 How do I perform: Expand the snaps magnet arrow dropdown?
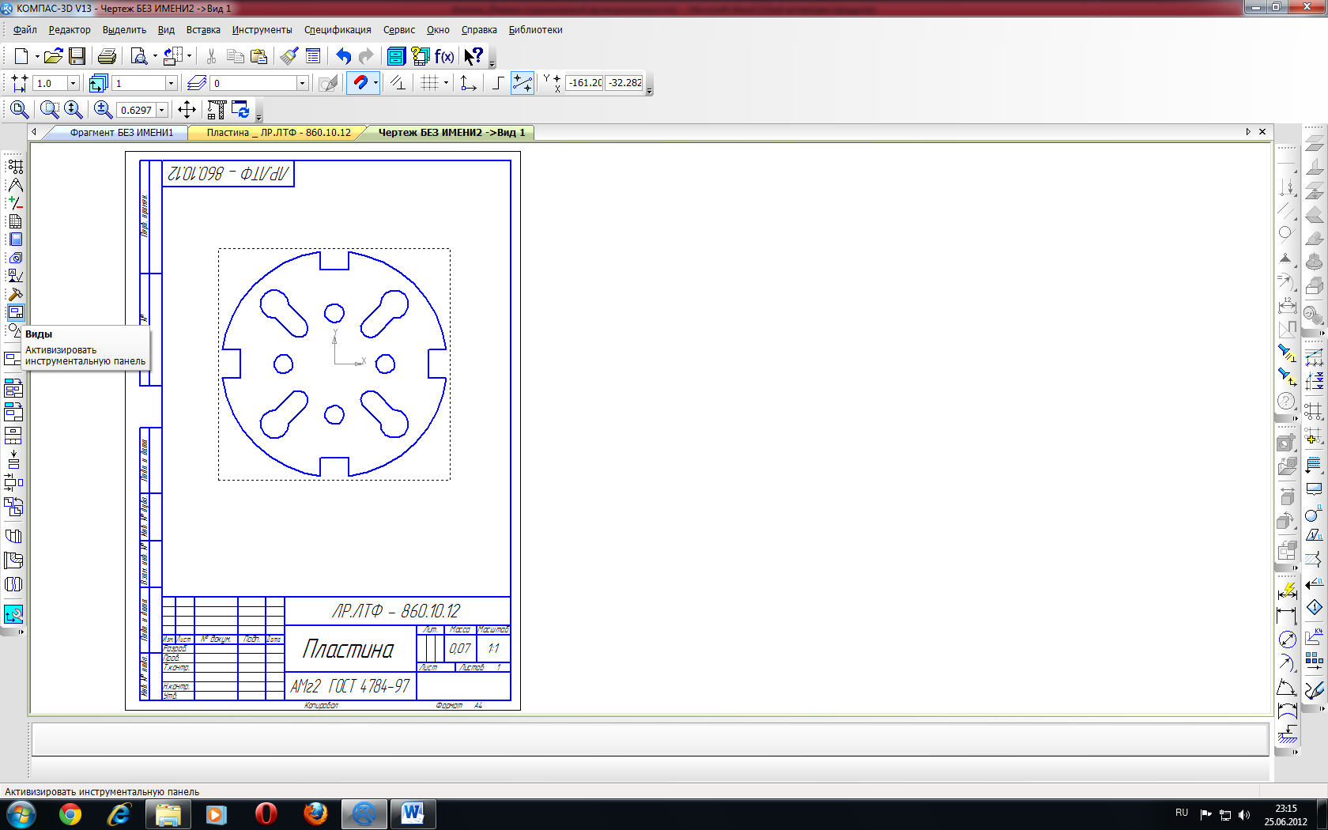pyautogui.click(x=375, y=83)
